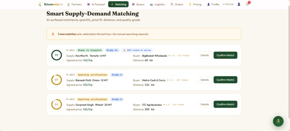
Task: Open the AI Forecast nav item
Action: [x=96, y=4]
